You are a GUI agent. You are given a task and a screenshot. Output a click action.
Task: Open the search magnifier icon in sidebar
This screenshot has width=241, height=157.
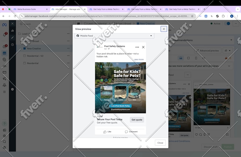(x=5, y=142)
